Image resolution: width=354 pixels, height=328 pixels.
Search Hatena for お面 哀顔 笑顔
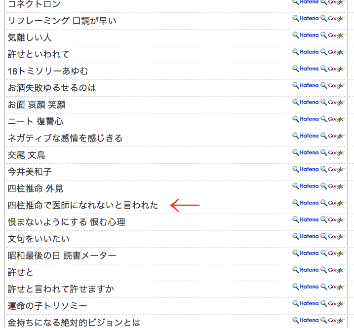click(x=306, y=102)
